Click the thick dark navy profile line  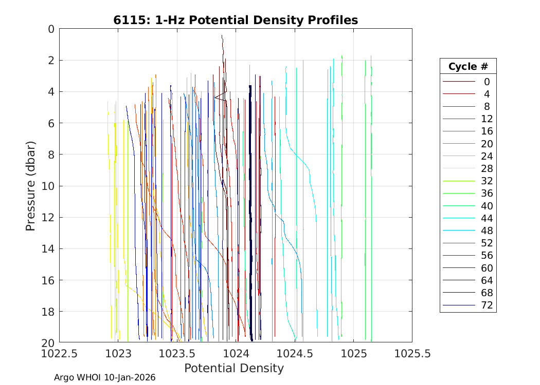tap(250, 205)
